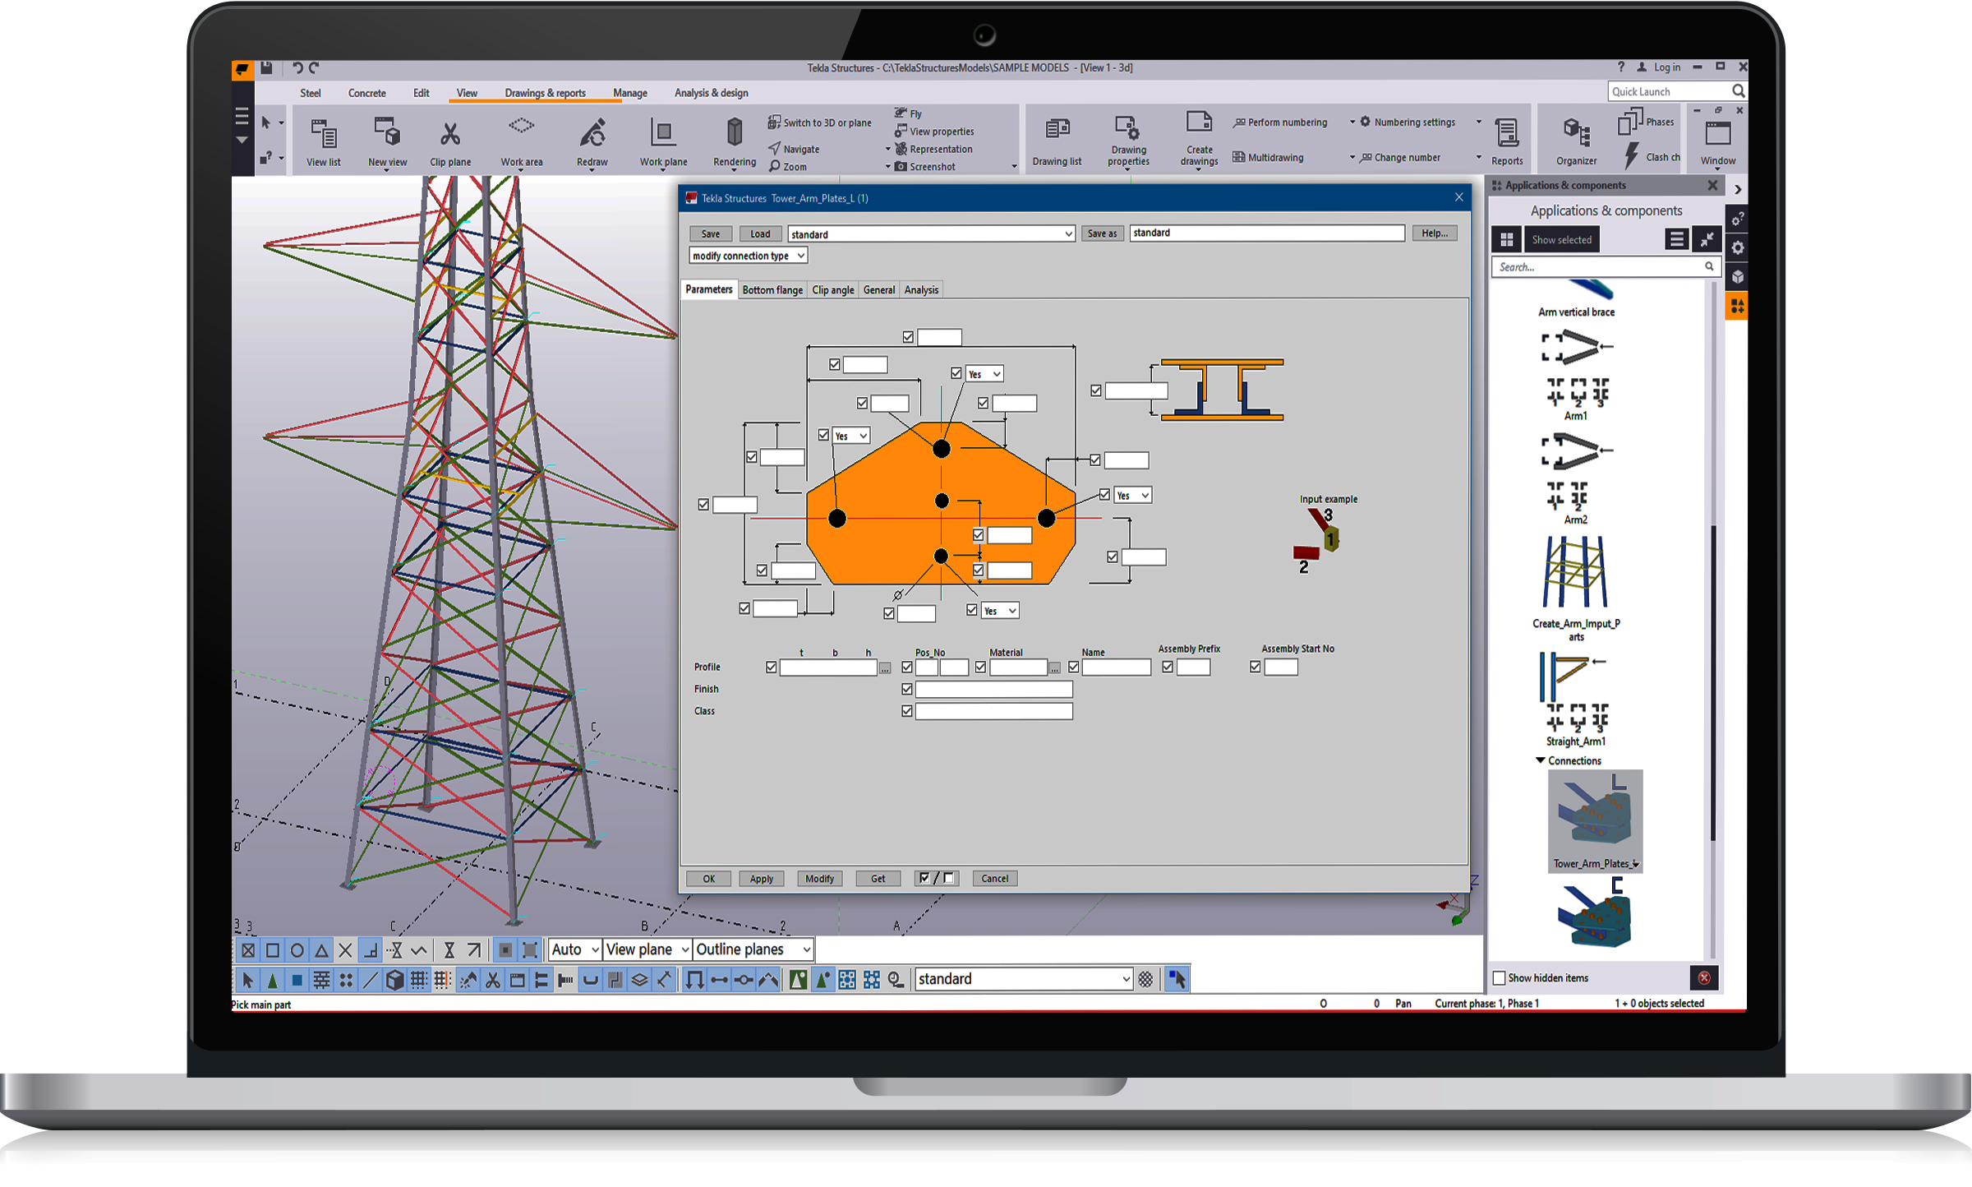The height and width of the screenshot is (1187, 1972).
Task: Click the Search field in components panel
Action: click(x=1596, y=267)
